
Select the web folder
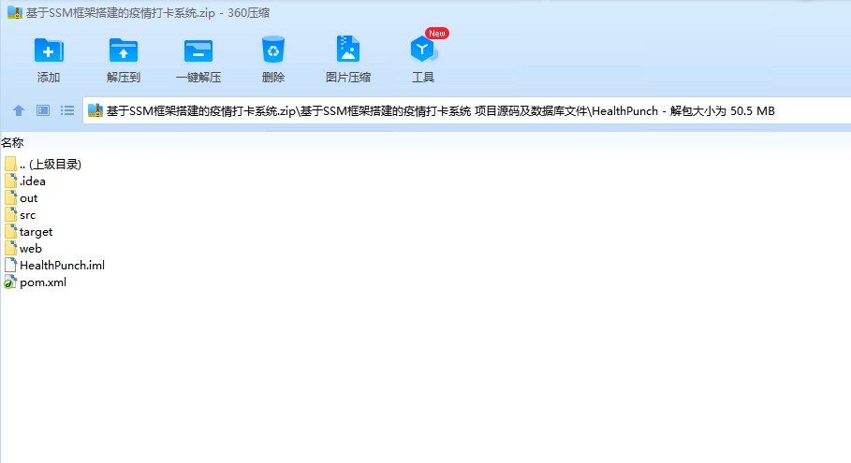[22, 248]
